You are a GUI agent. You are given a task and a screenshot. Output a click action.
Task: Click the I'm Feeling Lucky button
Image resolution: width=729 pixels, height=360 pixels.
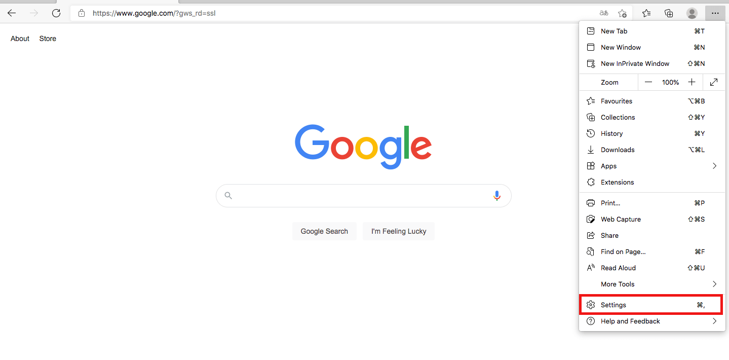click(399, 231)
